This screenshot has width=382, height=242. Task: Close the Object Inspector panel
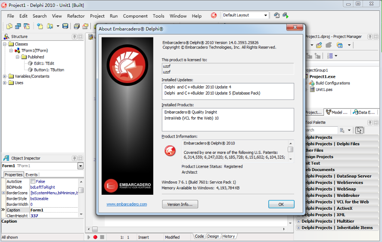click(x=80, y=158)
